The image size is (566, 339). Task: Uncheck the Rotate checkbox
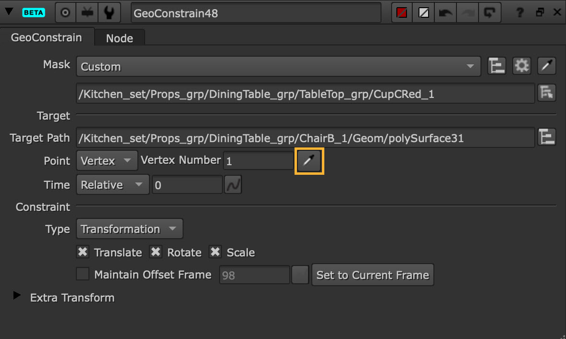tap(156, 252)
